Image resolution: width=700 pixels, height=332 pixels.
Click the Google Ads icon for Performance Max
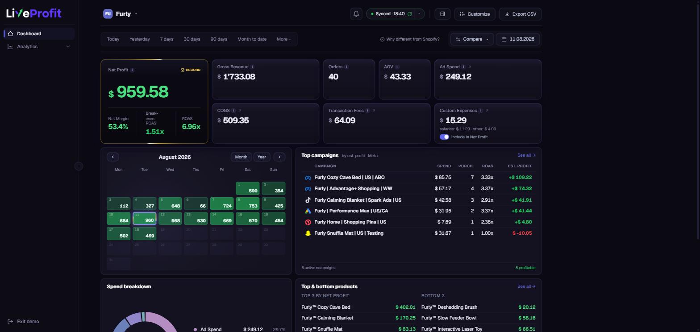click(308, 211)
